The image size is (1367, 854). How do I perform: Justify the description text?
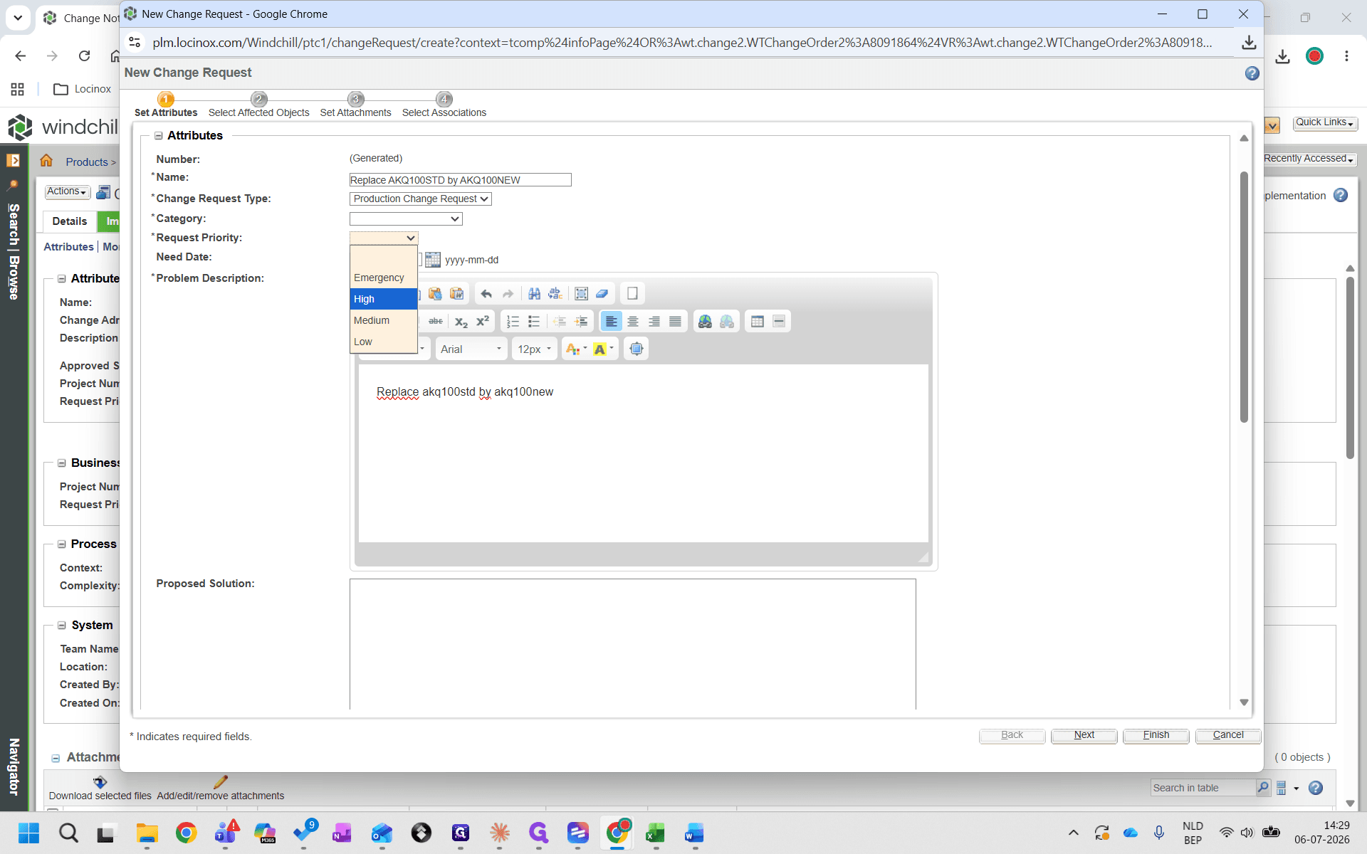click(x=675, y=322)
